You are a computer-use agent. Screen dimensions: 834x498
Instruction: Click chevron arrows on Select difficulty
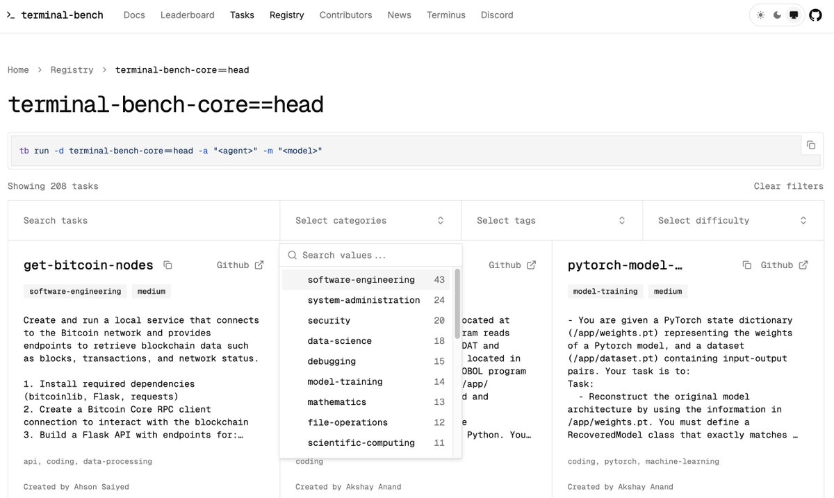pos(803,220)
